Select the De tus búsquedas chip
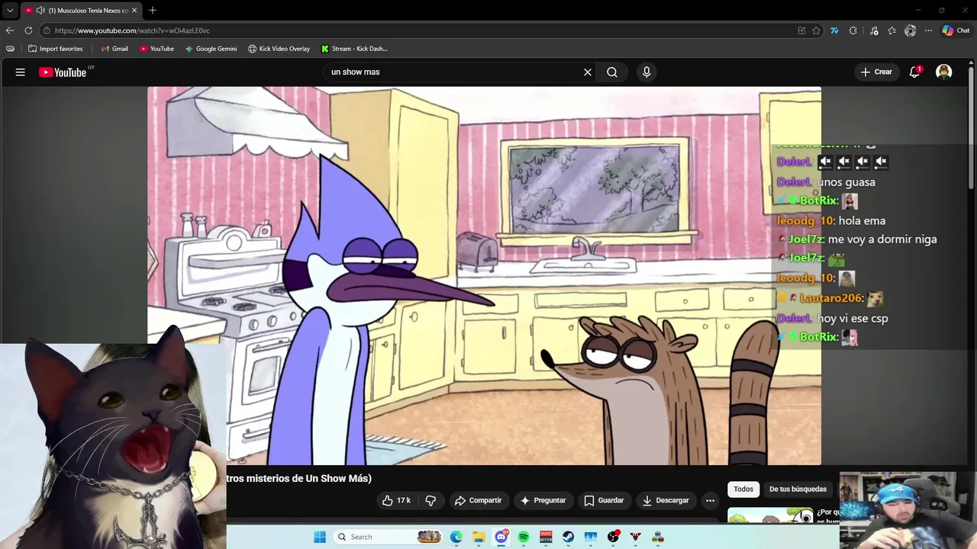Viewport: 977px width, 549px height. coord(798,489)
